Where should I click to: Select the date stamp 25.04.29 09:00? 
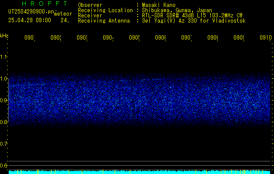pos(30,20)
